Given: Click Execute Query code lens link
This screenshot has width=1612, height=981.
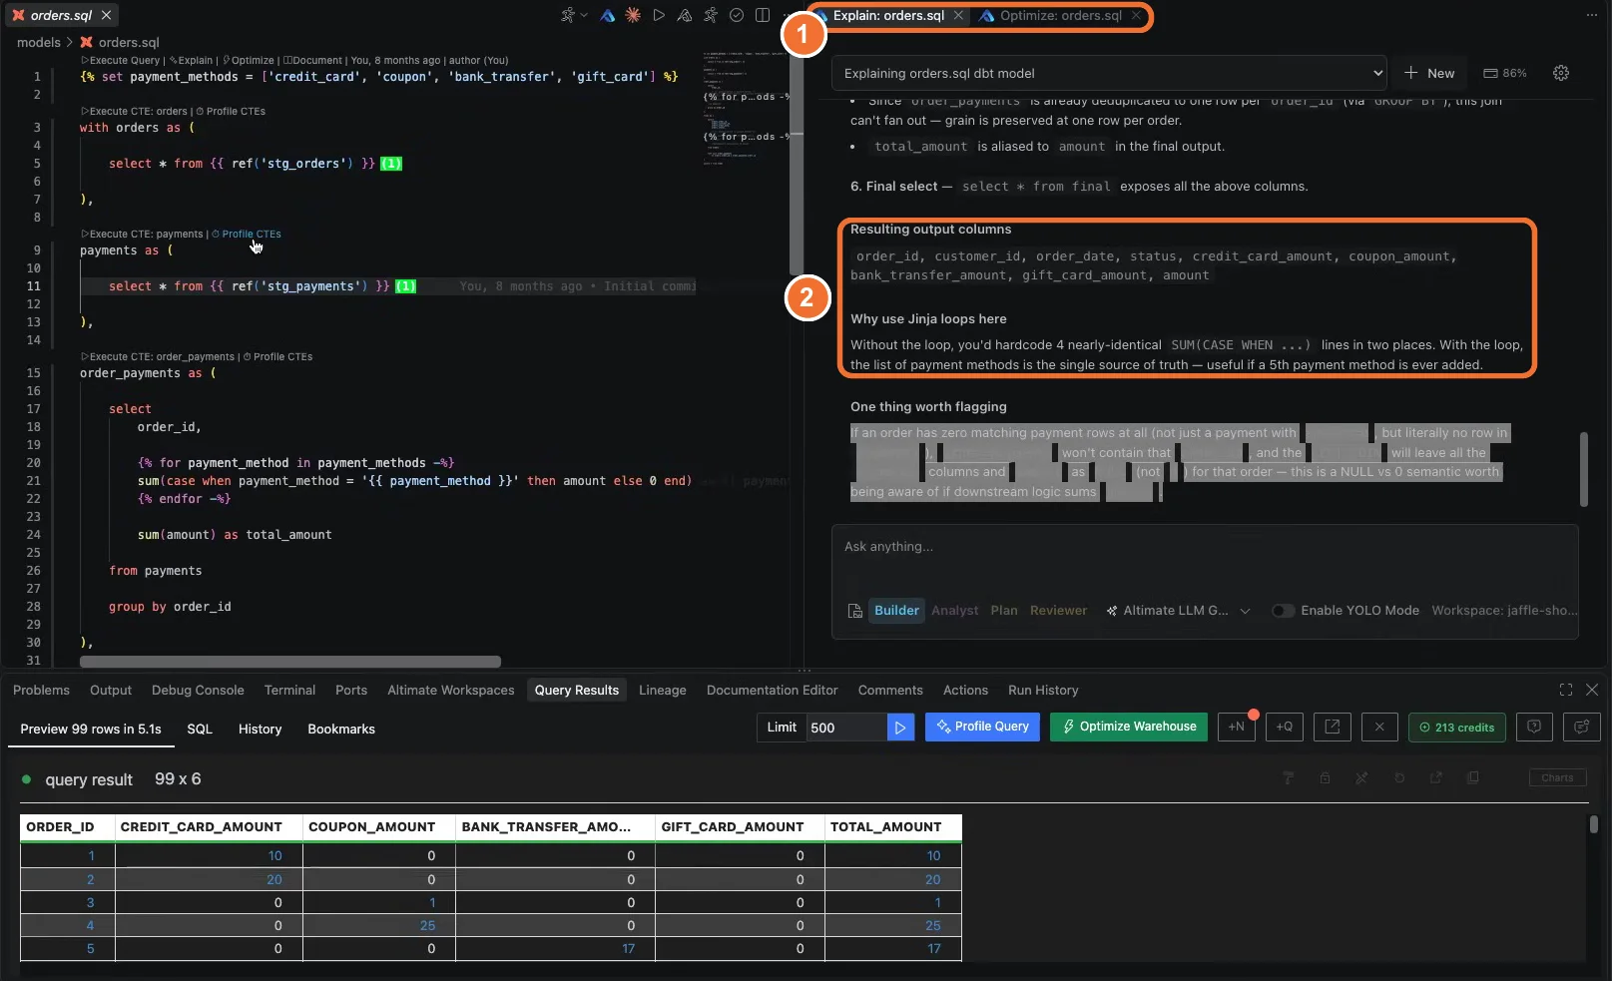Looking at the screenshot, I should tap(121, 60).
